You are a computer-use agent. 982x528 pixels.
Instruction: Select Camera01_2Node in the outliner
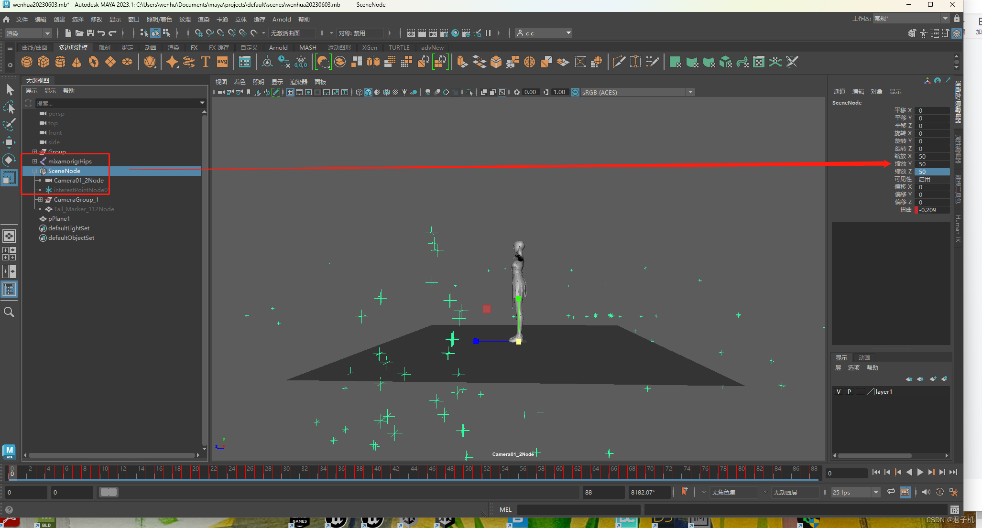click(78, 181)
